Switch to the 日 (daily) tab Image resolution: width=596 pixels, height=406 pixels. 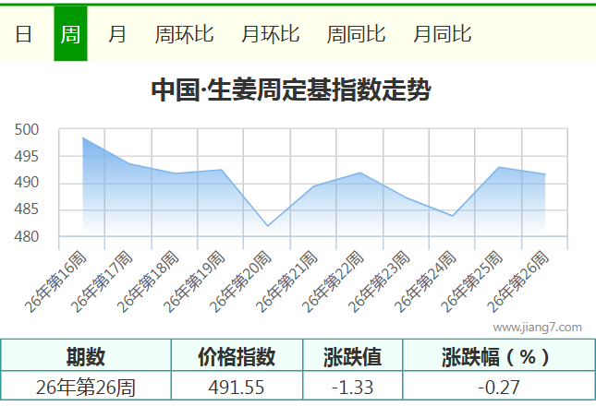click(23, 34)
